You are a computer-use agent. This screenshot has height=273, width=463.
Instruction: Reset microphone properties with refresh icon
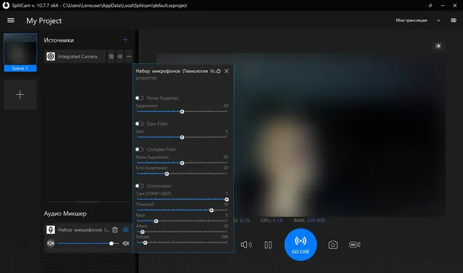219,71
